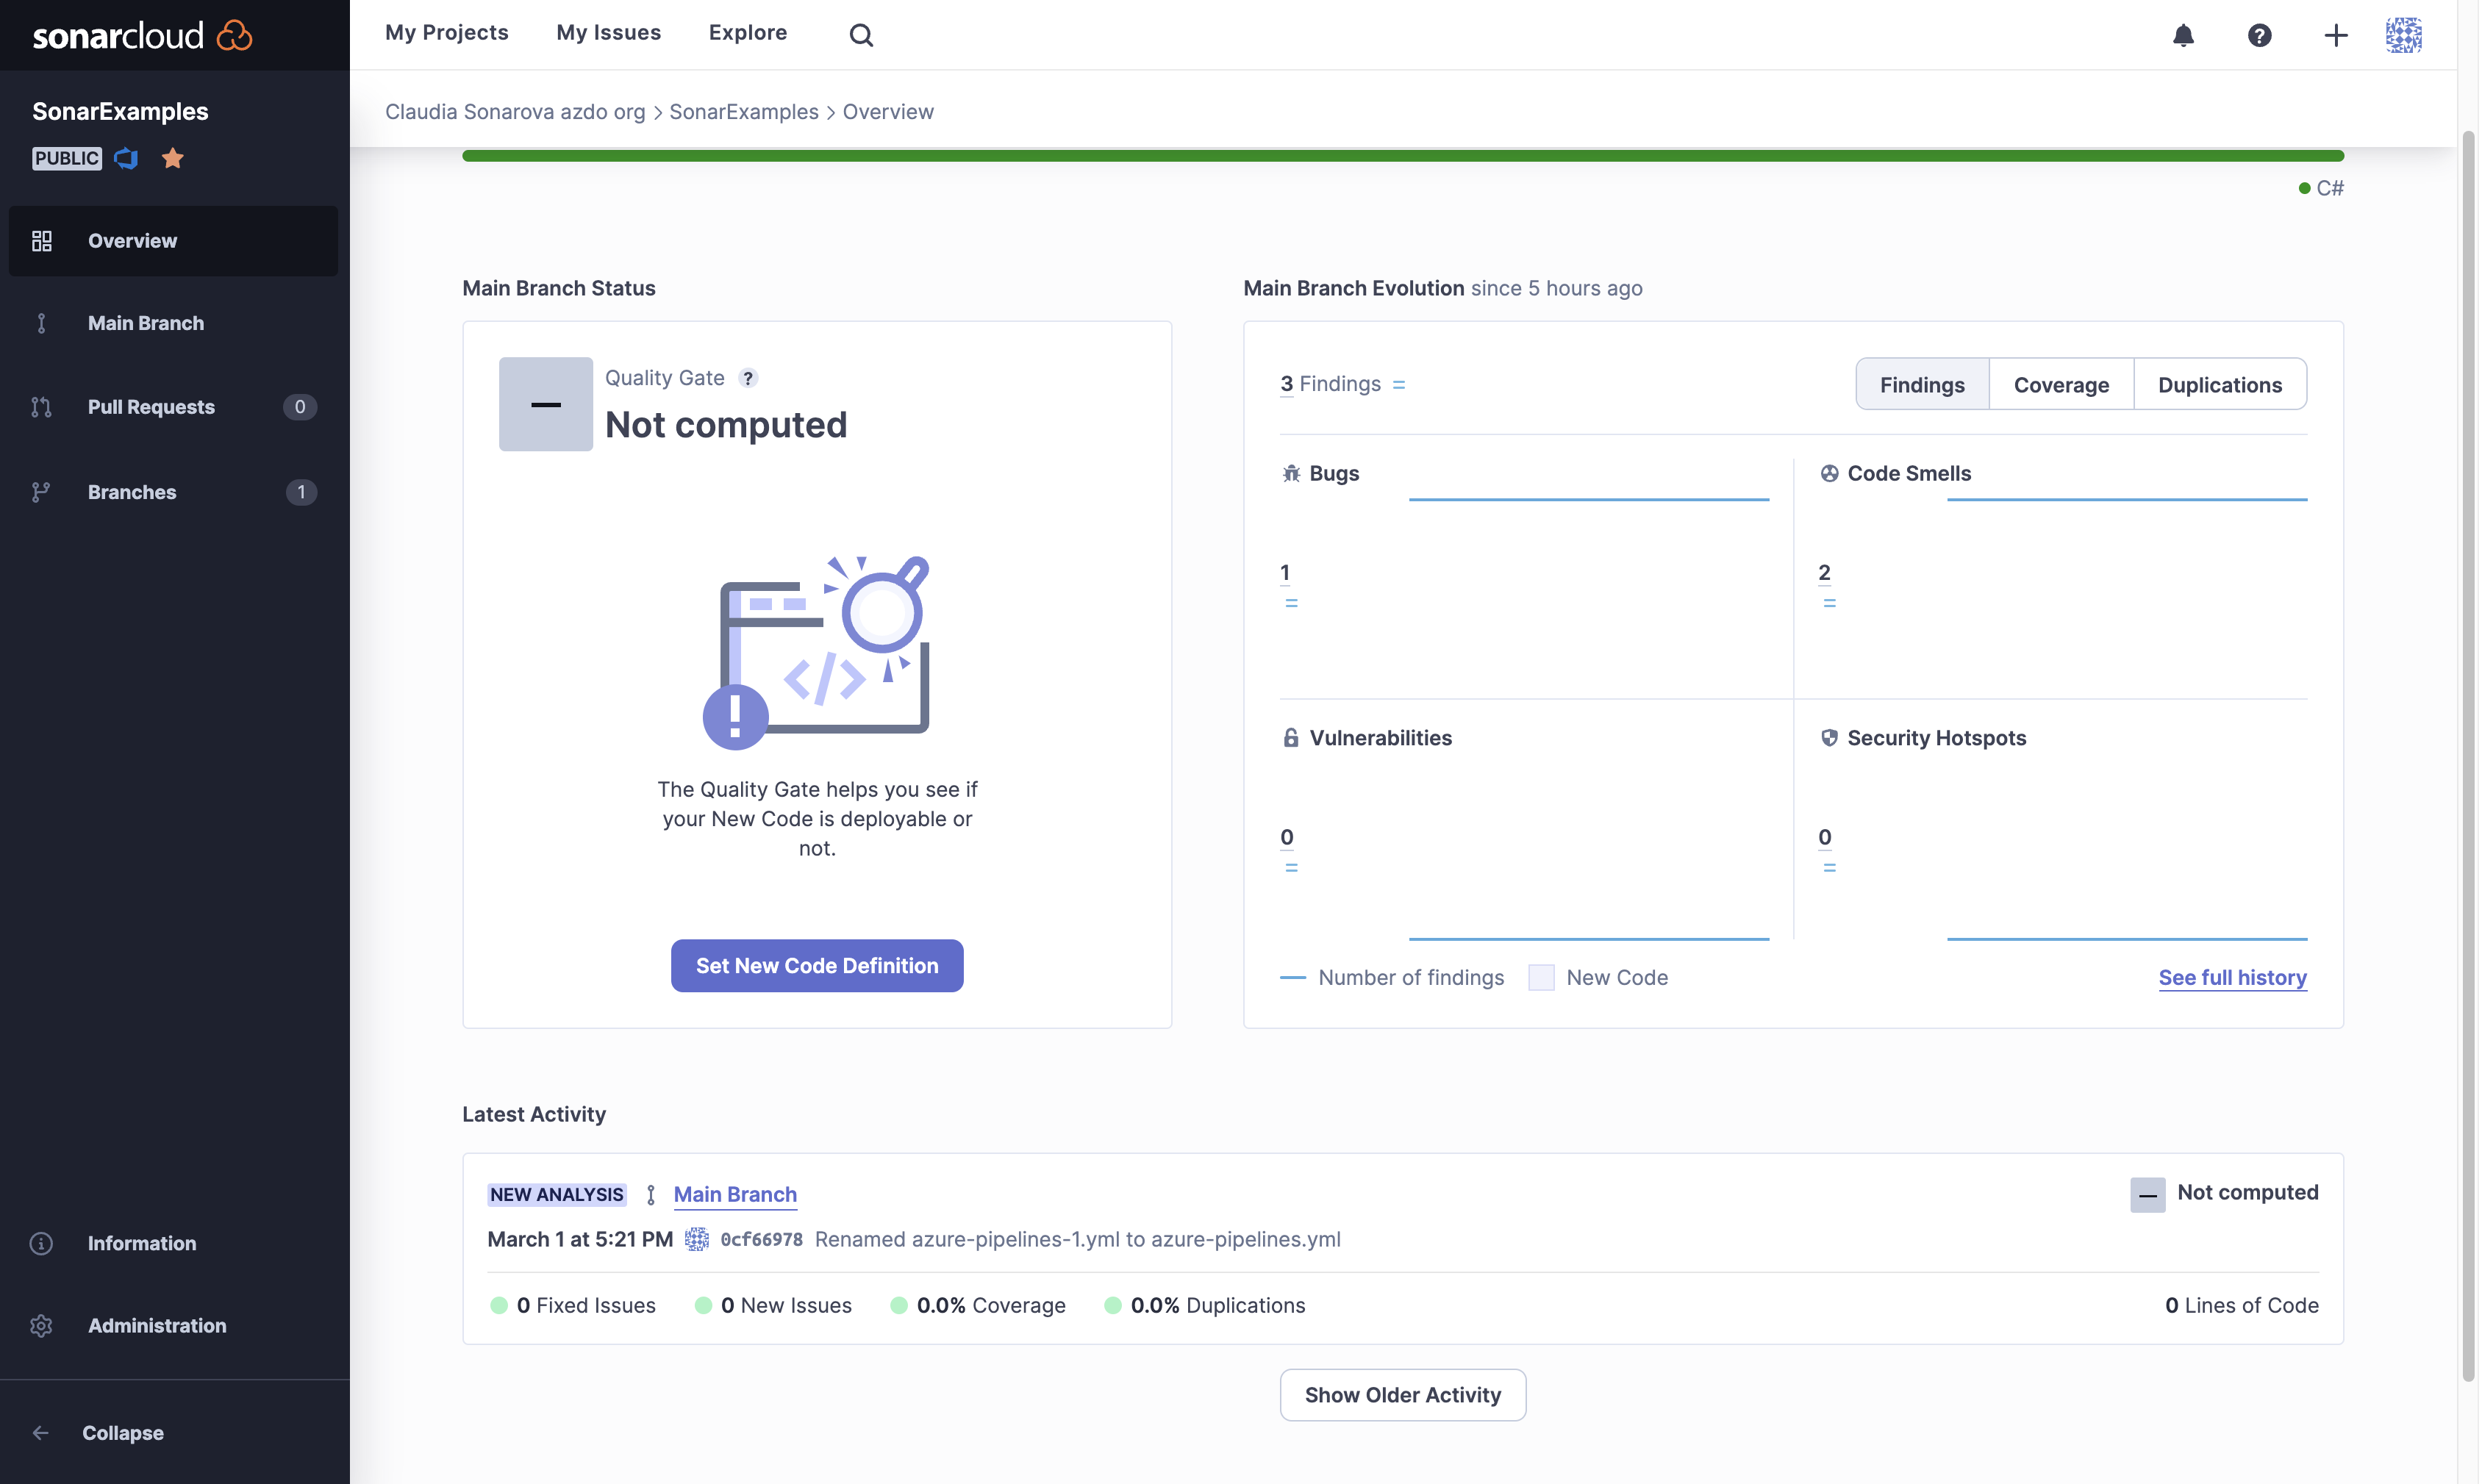Click See full history link
This screenshot has height=1484, width=2482.
(x=2231, y=975)
